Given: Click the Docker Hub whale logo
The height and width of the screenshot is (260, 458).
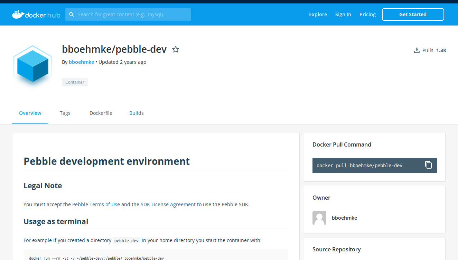Looking at the screenshot, I should click(x=36, y=14).
